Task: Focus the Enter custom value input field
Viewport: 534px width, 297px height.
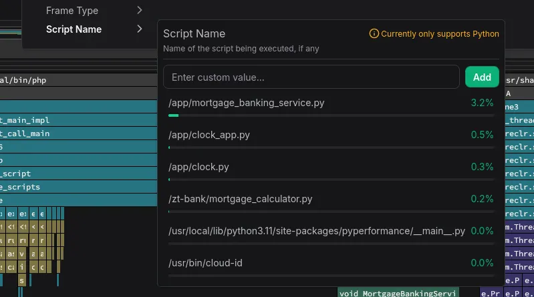Action: click(x=311, y=77)
